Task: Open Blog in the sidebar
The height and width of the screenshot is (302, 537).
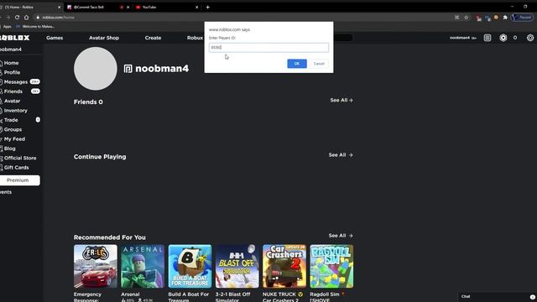Action: 9,148
